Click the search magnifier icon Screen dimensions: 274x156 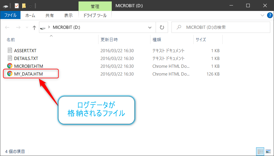coord(179,27)
